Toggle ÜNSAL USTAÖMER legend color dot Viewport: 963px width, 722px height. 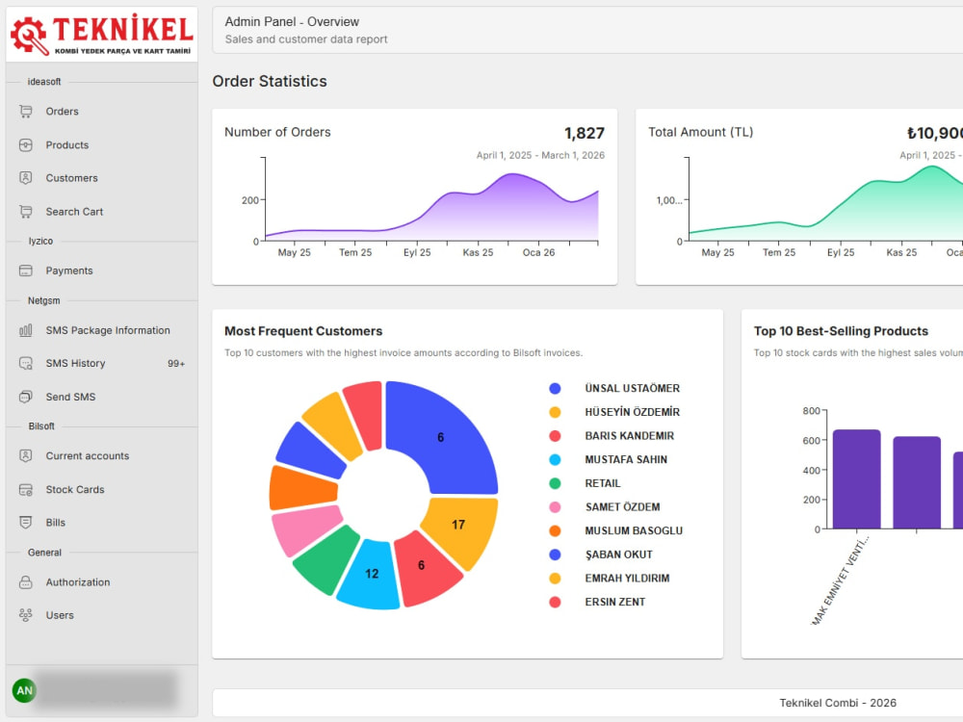pyautogui.click(x=555, y=388)
